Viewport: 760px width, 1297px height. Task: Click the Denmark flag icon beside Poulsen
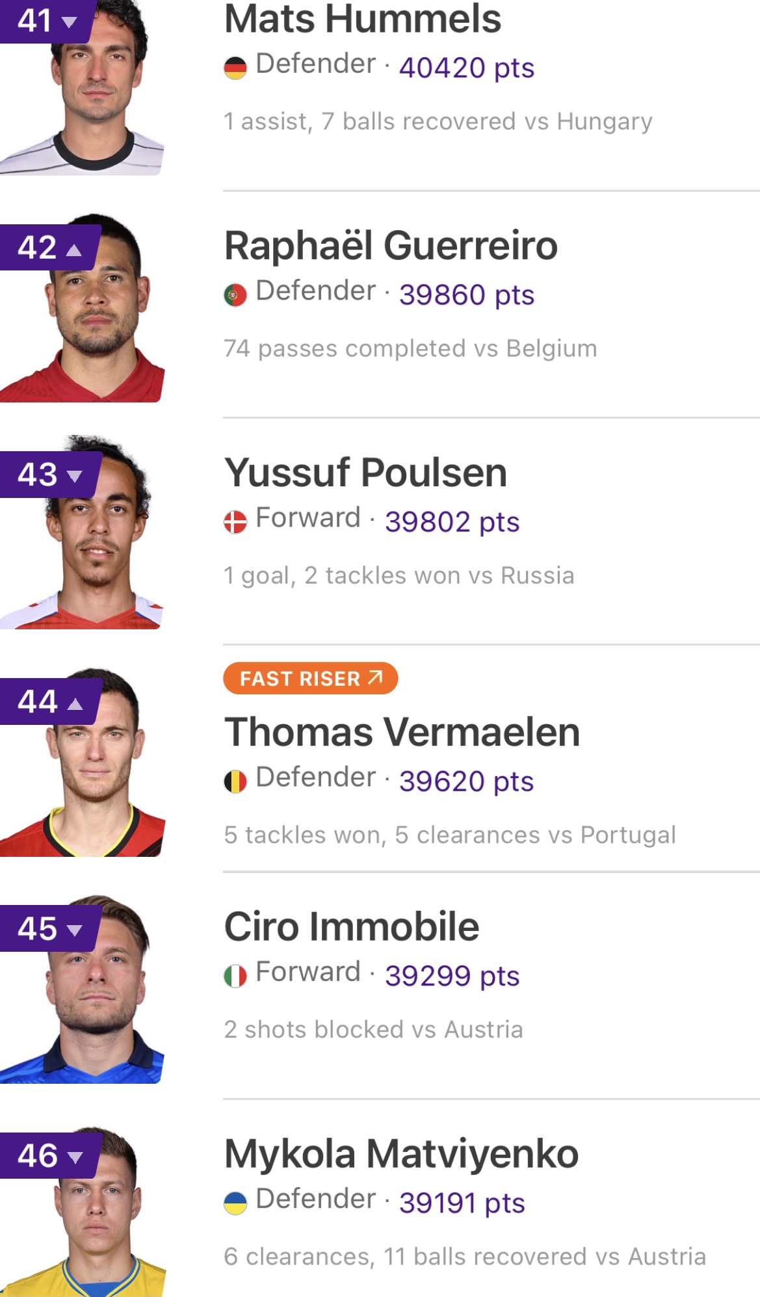pos(235,521)
